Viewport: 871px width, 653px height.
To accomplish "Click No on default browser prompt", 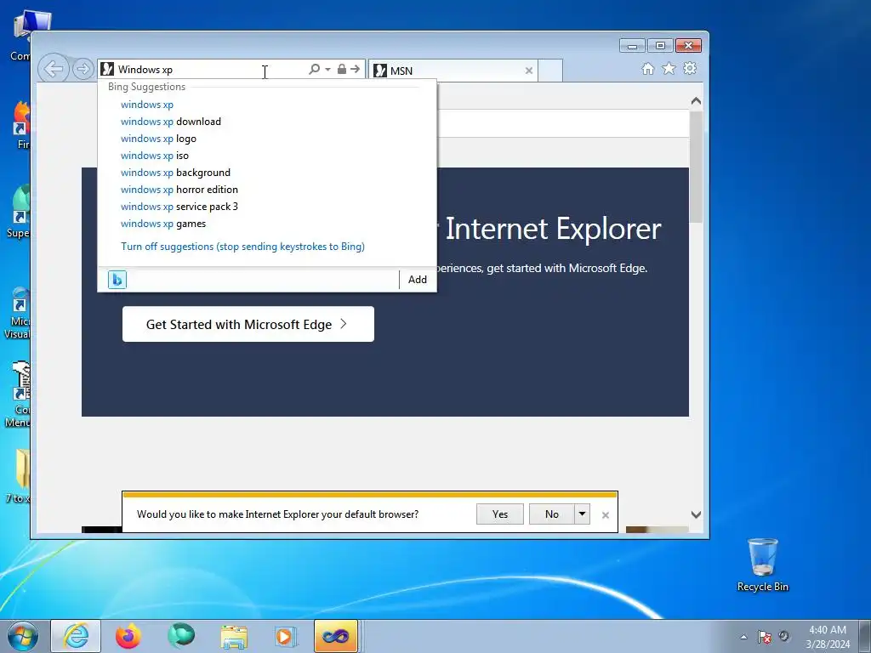I will 551,514.
